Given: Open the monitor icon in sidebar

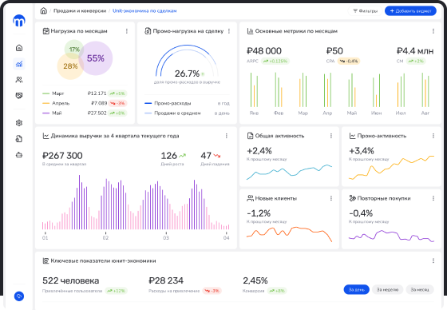Looking at the screenshot, I should (19, 96).
